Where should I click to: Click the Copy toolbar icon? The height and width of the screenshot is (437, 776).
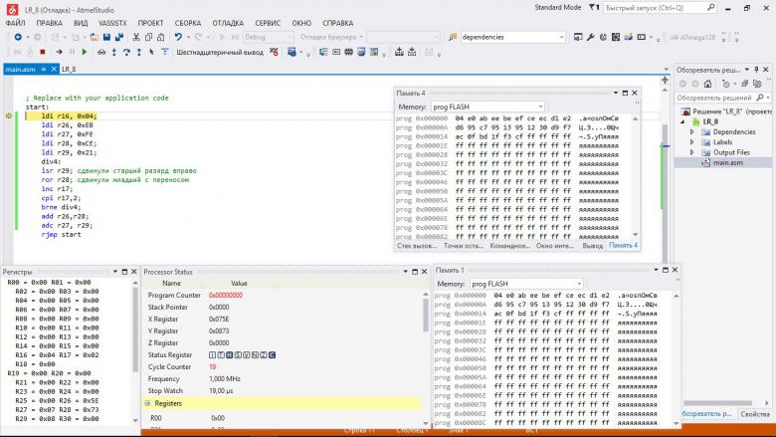148,37
